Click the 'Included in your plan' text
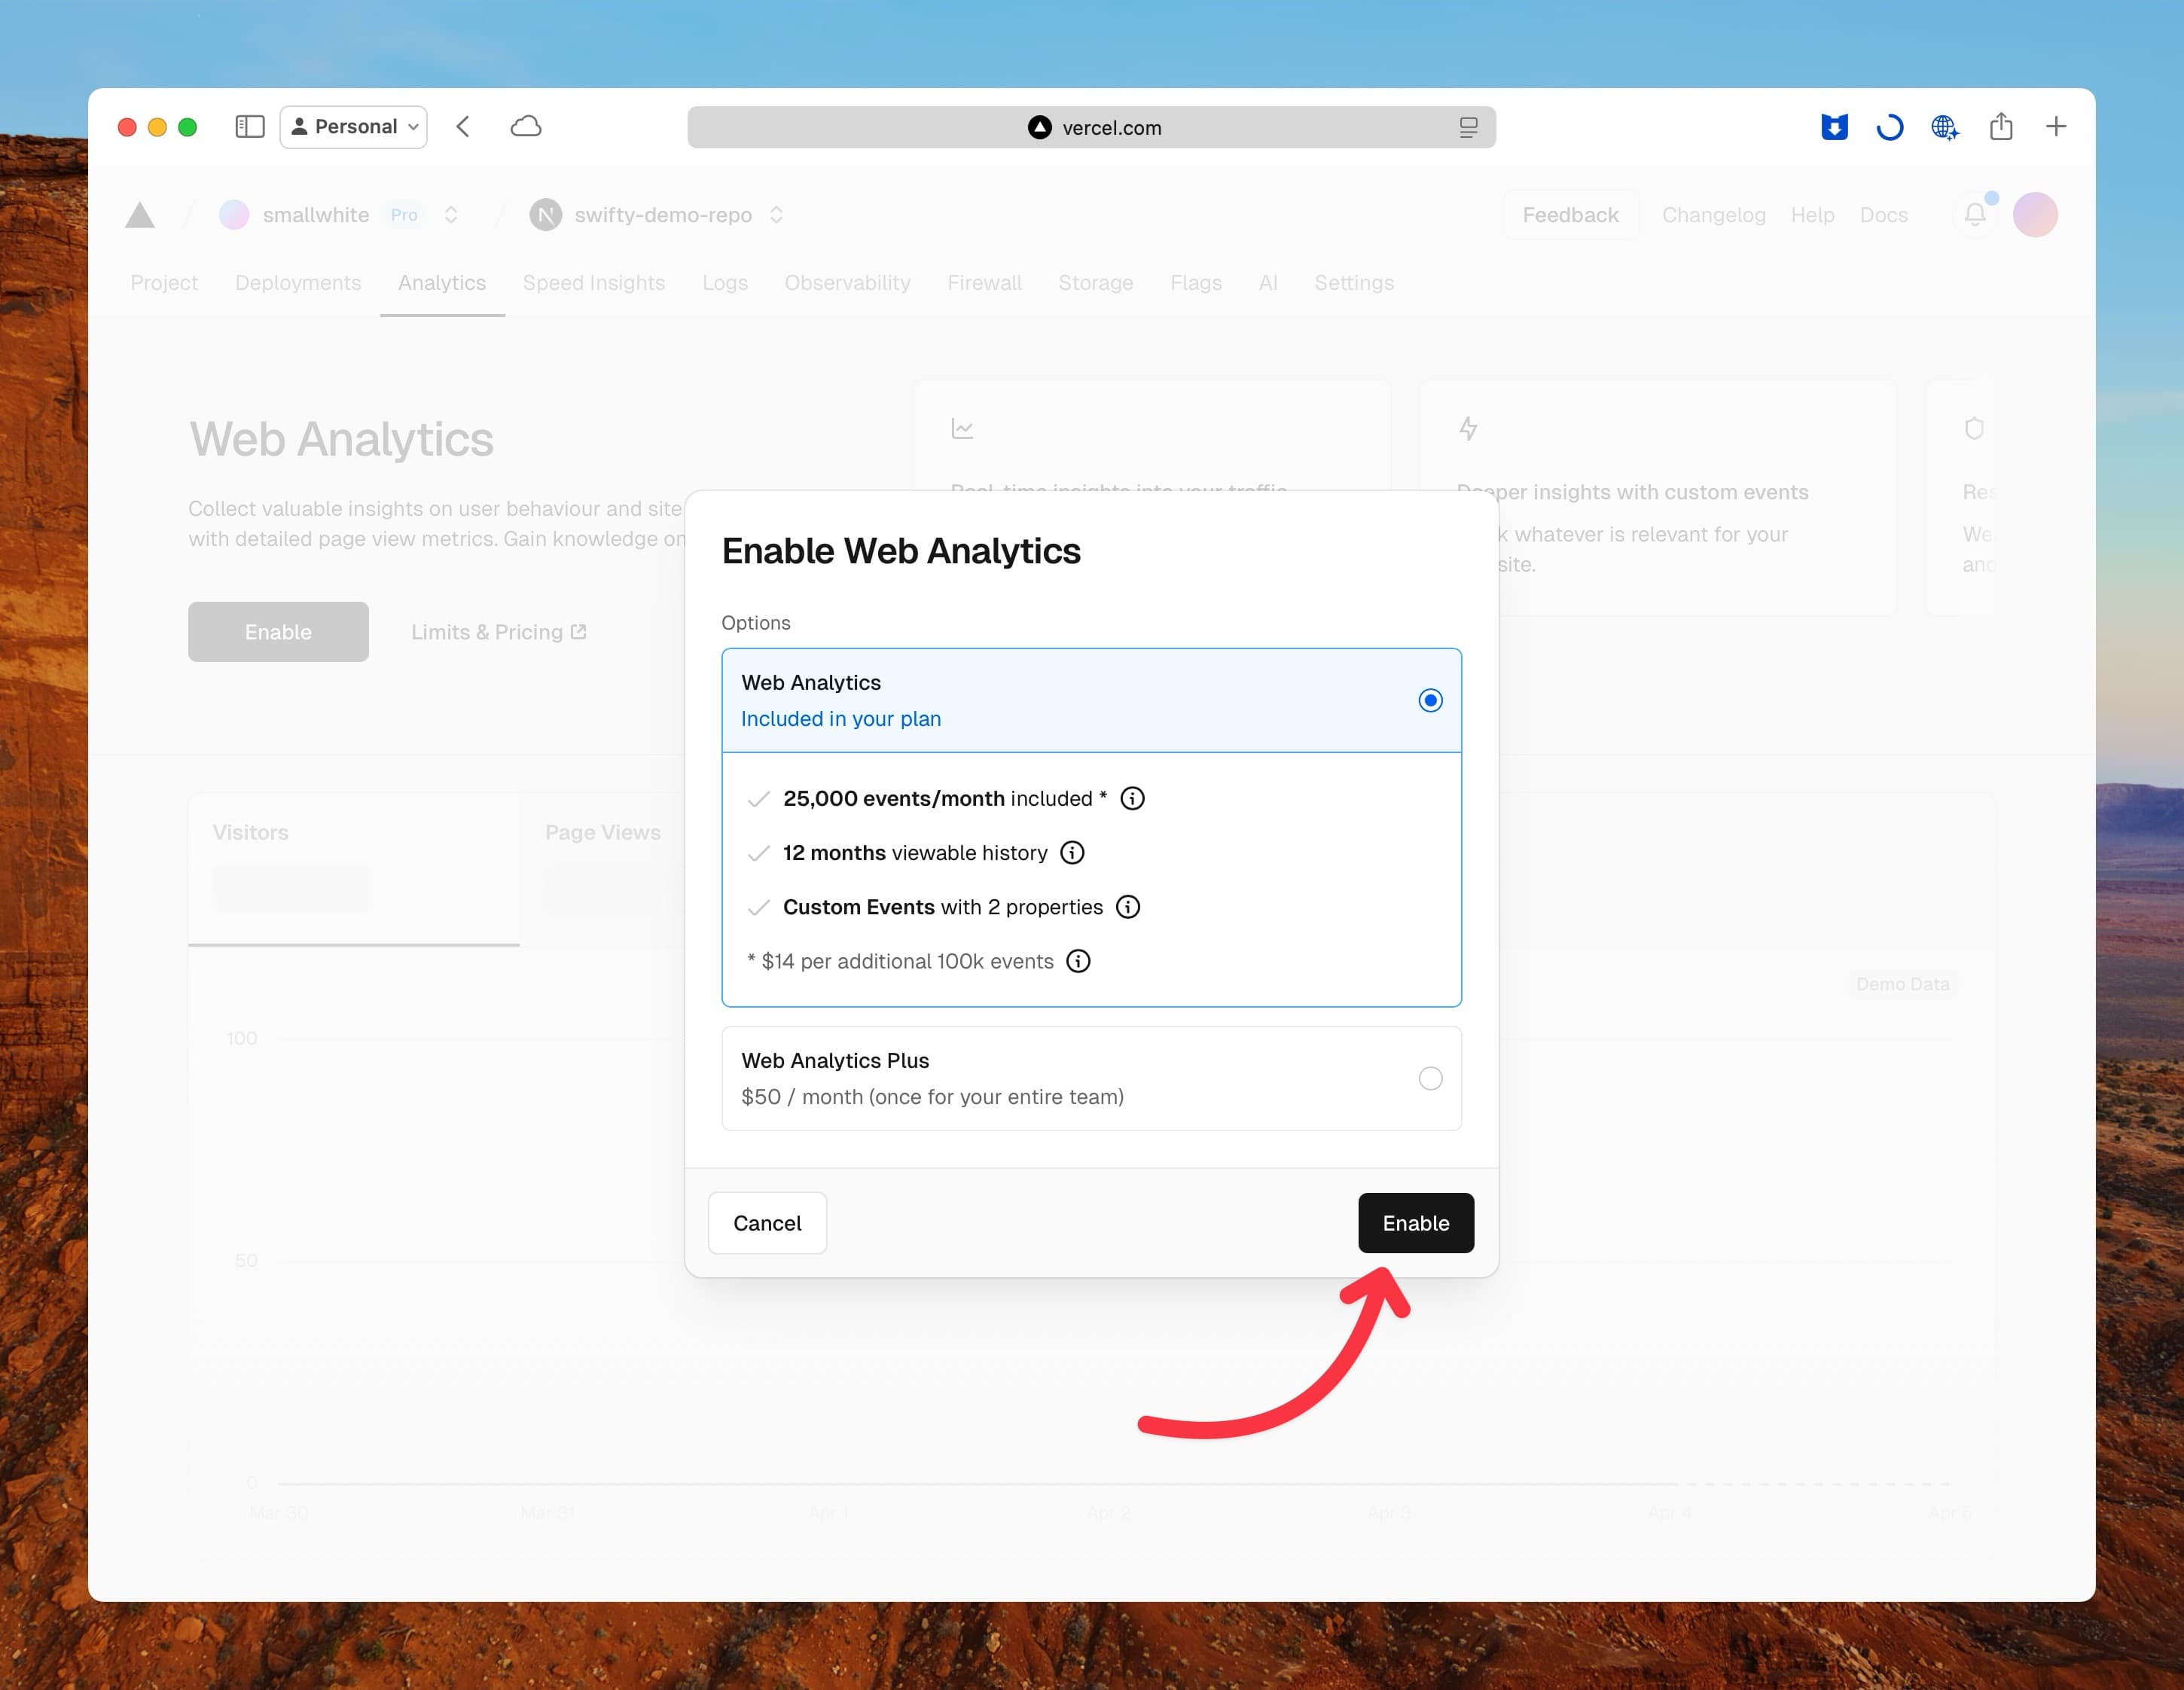This screenshot has height=1690, width=2184. pos(841,719)
